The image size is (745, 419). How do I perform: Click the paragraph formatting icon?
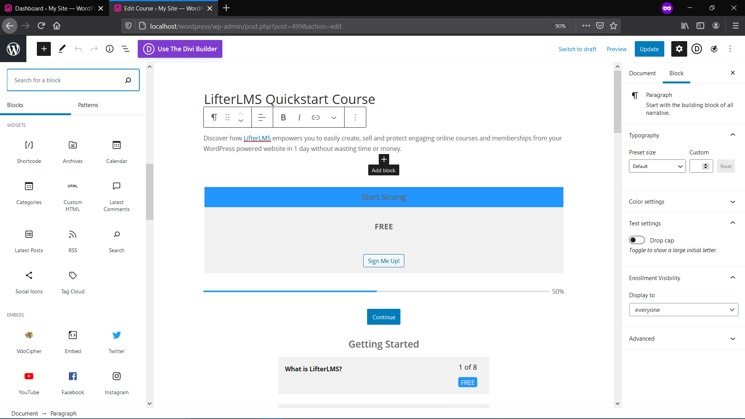(x=213, y=117)
